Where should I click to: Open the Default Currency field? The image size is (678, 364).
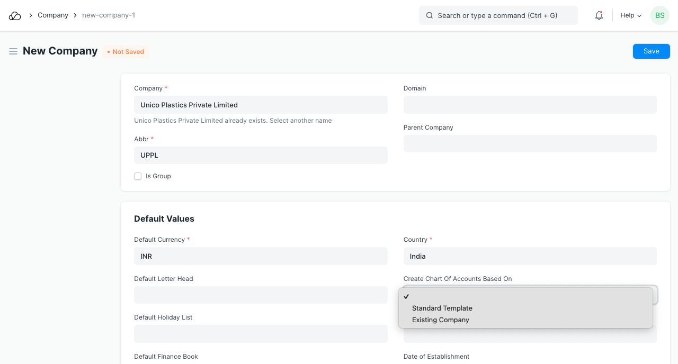tap(261, 256)
